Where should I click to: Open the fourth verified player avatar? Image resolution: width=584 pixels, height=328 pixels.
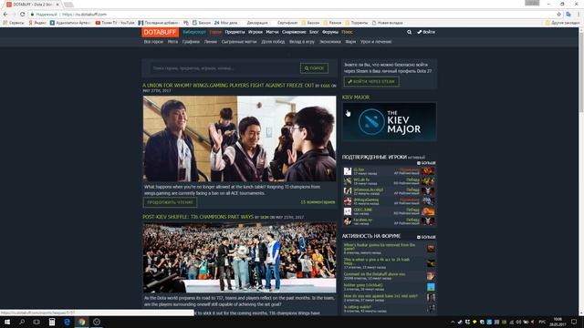pos(348,201)
